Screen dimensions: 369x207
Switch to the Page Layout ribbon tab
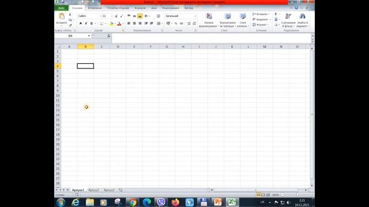point(118,8)
